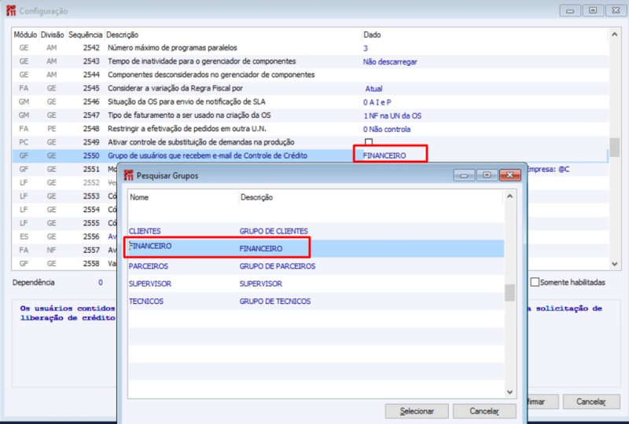Click the Dado column header
The height and width of the screenshot is (424, 629).
tap(372, 35)
